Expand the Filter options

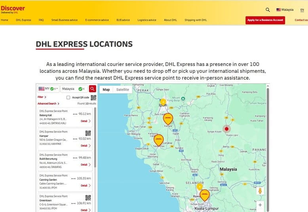pos(42,97)
